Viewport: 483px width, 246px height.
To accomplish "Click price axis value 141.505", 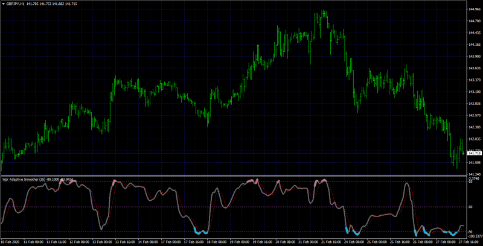I will (475, 163).
